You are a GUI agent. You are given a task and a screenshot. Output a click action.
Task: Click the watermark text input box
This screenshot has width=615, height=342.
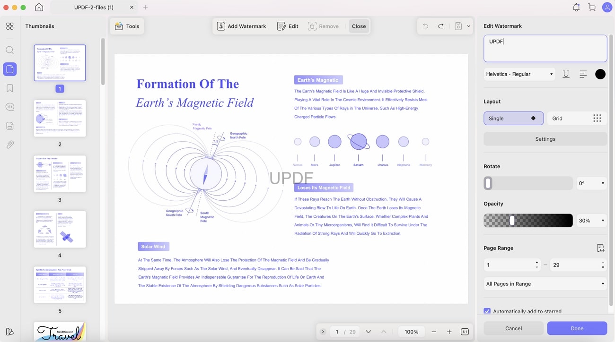point(545,48)
